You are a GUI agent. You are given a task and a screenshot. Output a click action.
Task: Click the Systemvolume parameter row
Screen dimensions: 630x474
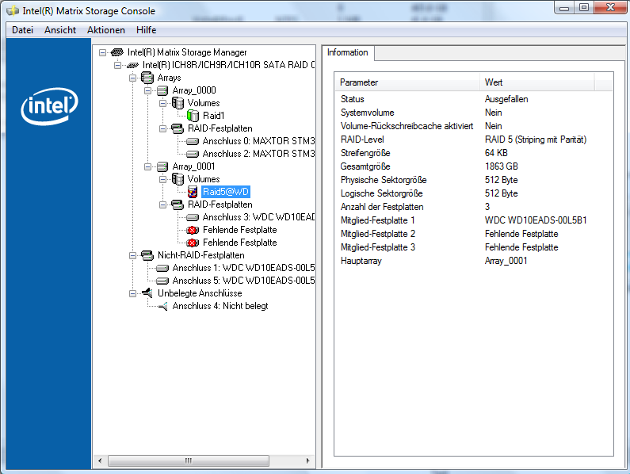tap(474, 113)
